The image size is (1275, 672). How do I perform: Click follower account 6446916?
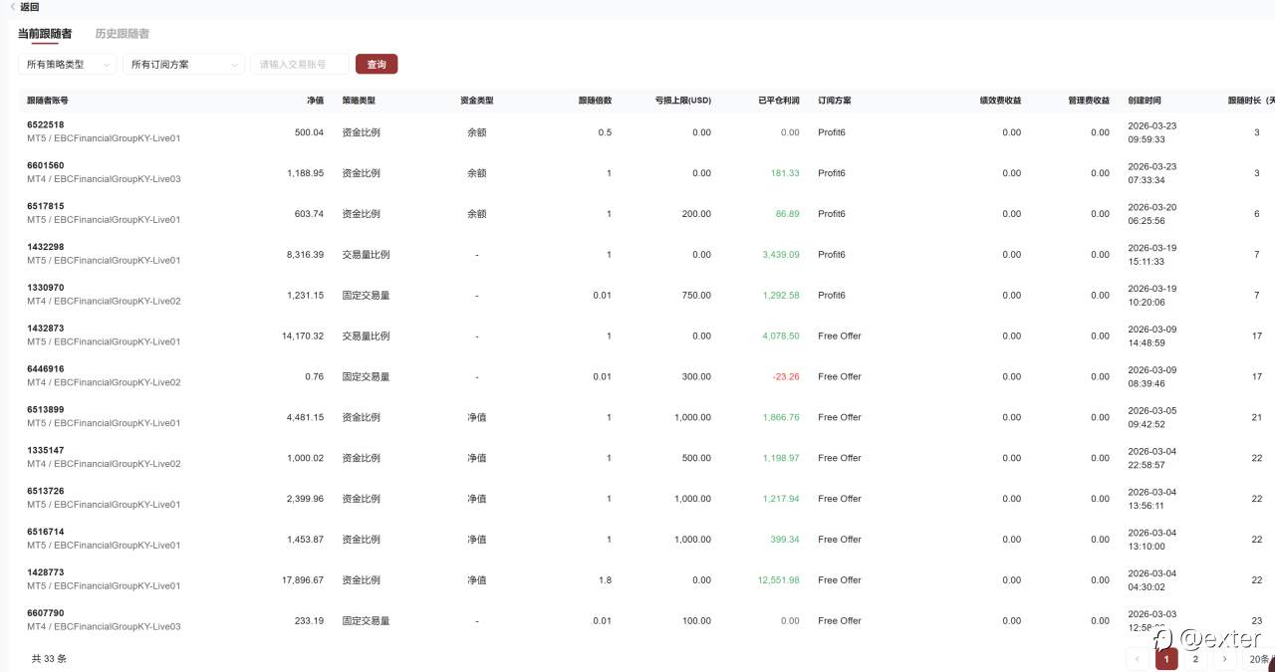coord(45,369)
